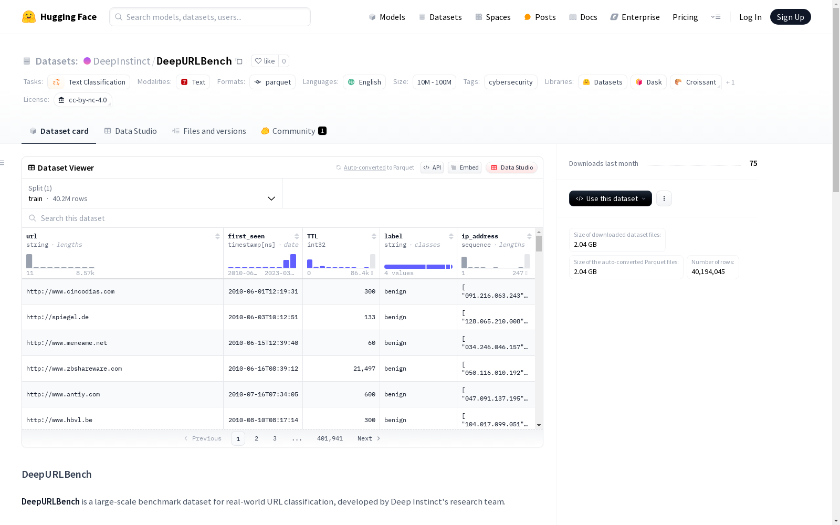Viewport: 840px width, 525px height.
Task: Open Posts in the top navigation
Action: point(540,17)
